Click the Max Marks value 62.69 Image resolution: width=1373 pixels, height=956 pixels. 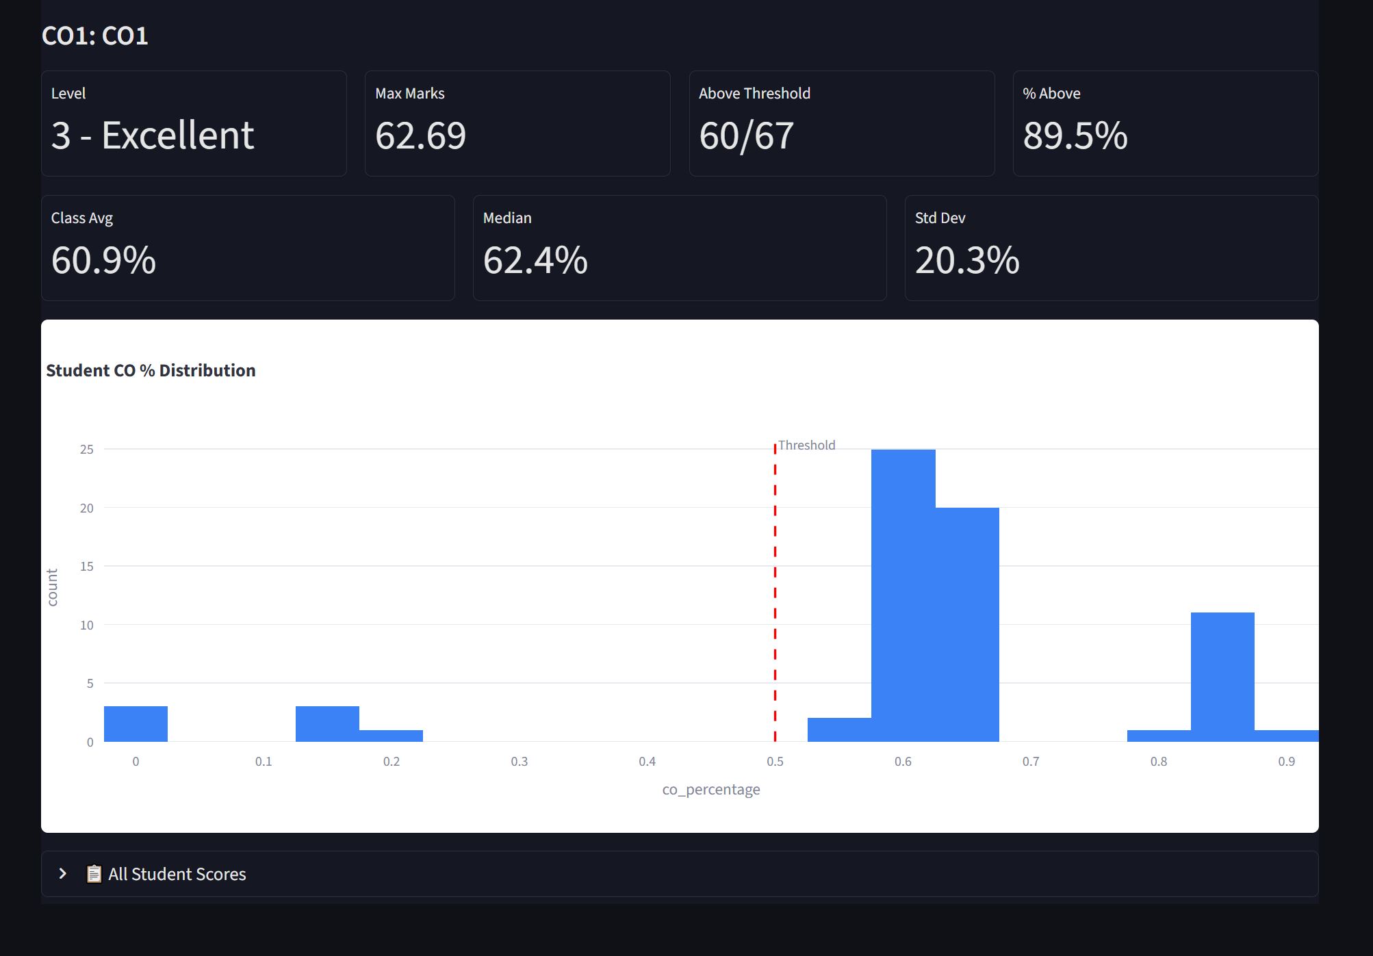tap(420, 135)
